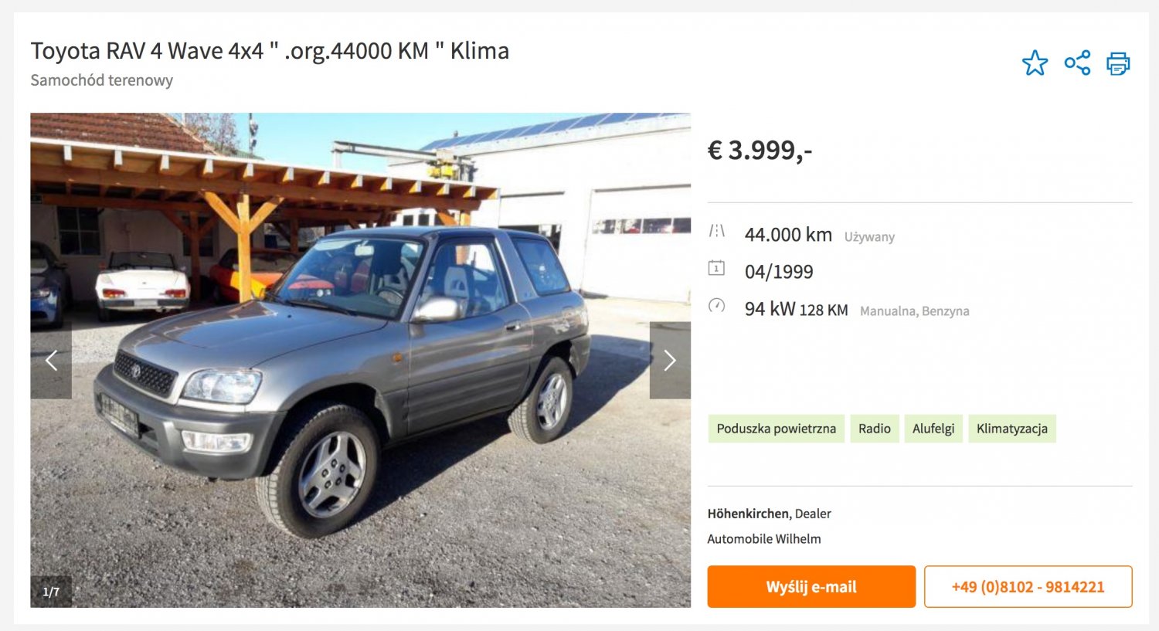Click the € 3.999,- price

[x=760, y=150]
